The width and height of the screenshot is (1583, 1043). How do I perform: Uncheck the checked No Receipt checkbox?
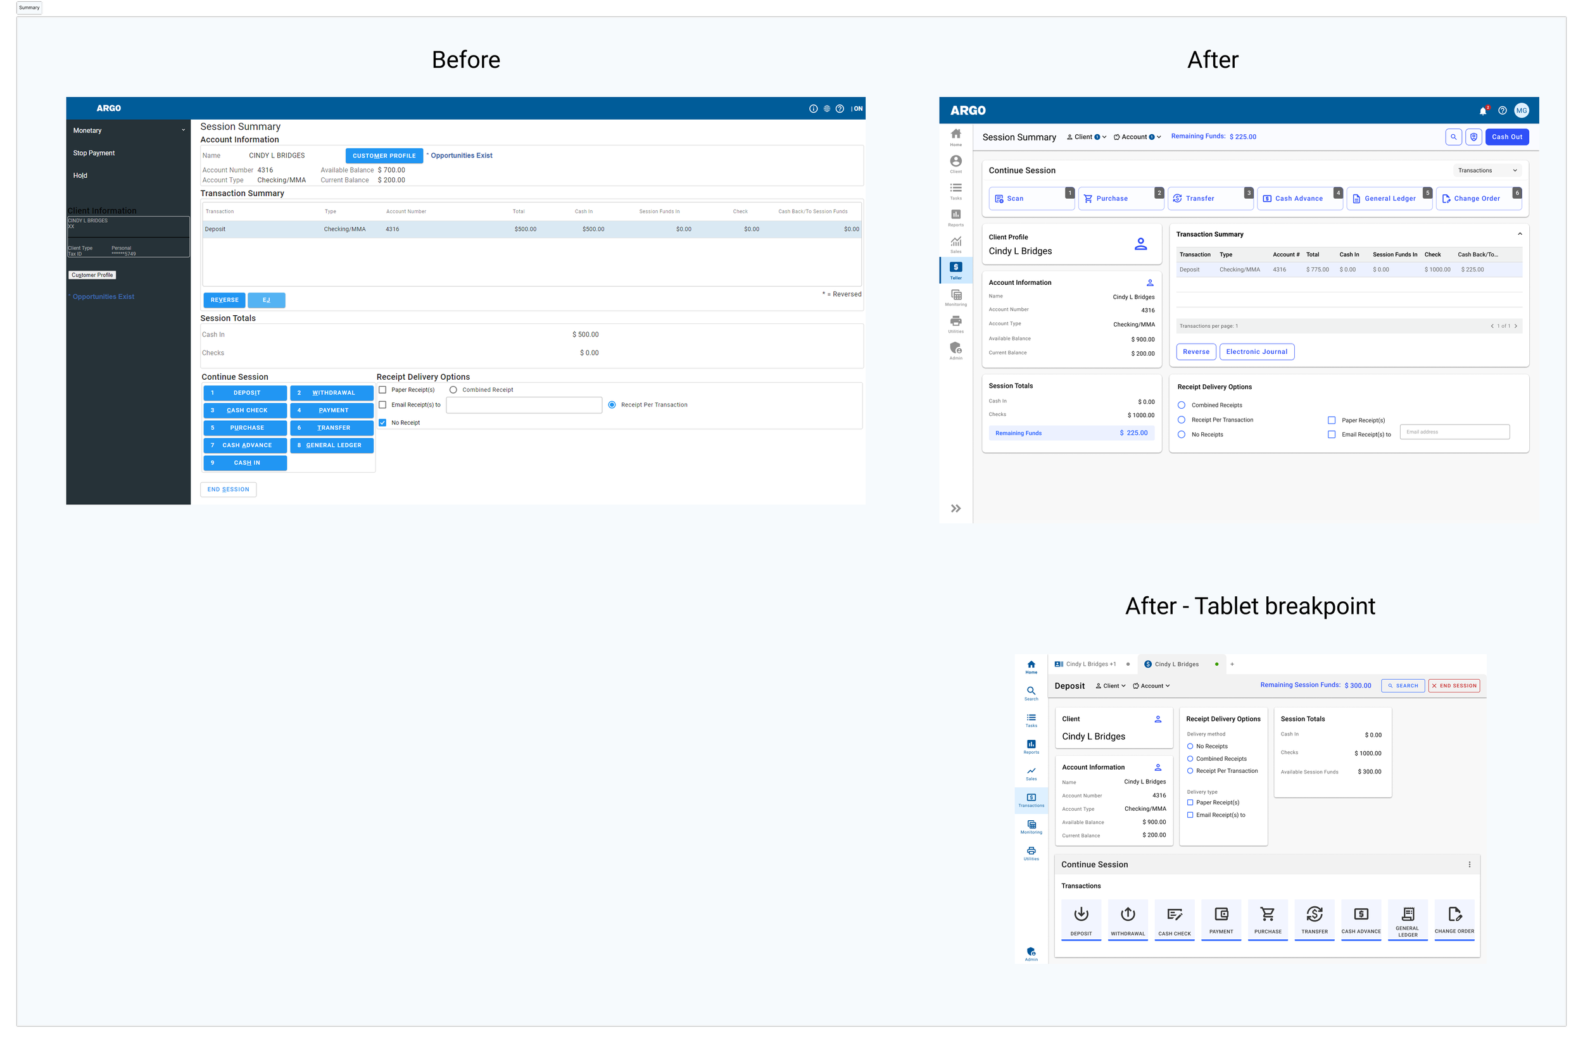pyautogui.click(x=382, y=422)
